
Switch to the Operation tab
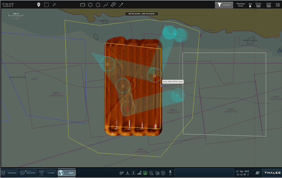coord(28,173)
